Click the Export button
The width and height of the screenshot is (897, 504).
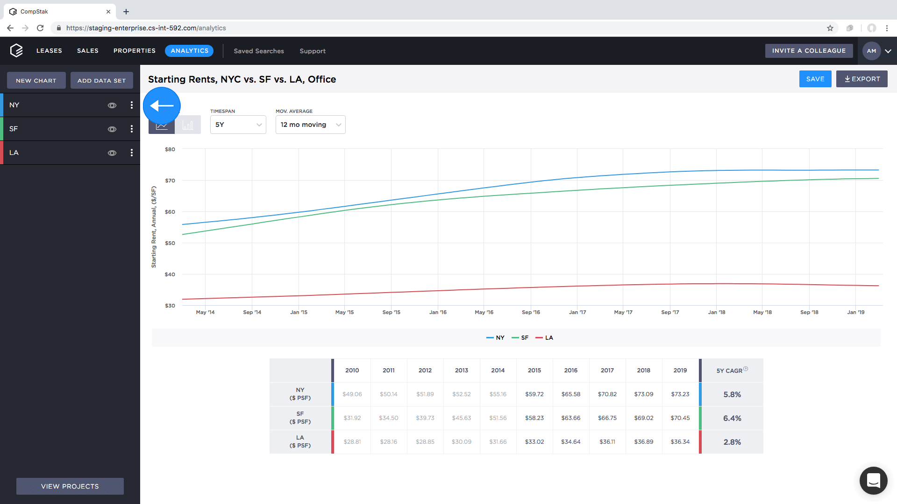pyautogui.click(x=861, y=79)
